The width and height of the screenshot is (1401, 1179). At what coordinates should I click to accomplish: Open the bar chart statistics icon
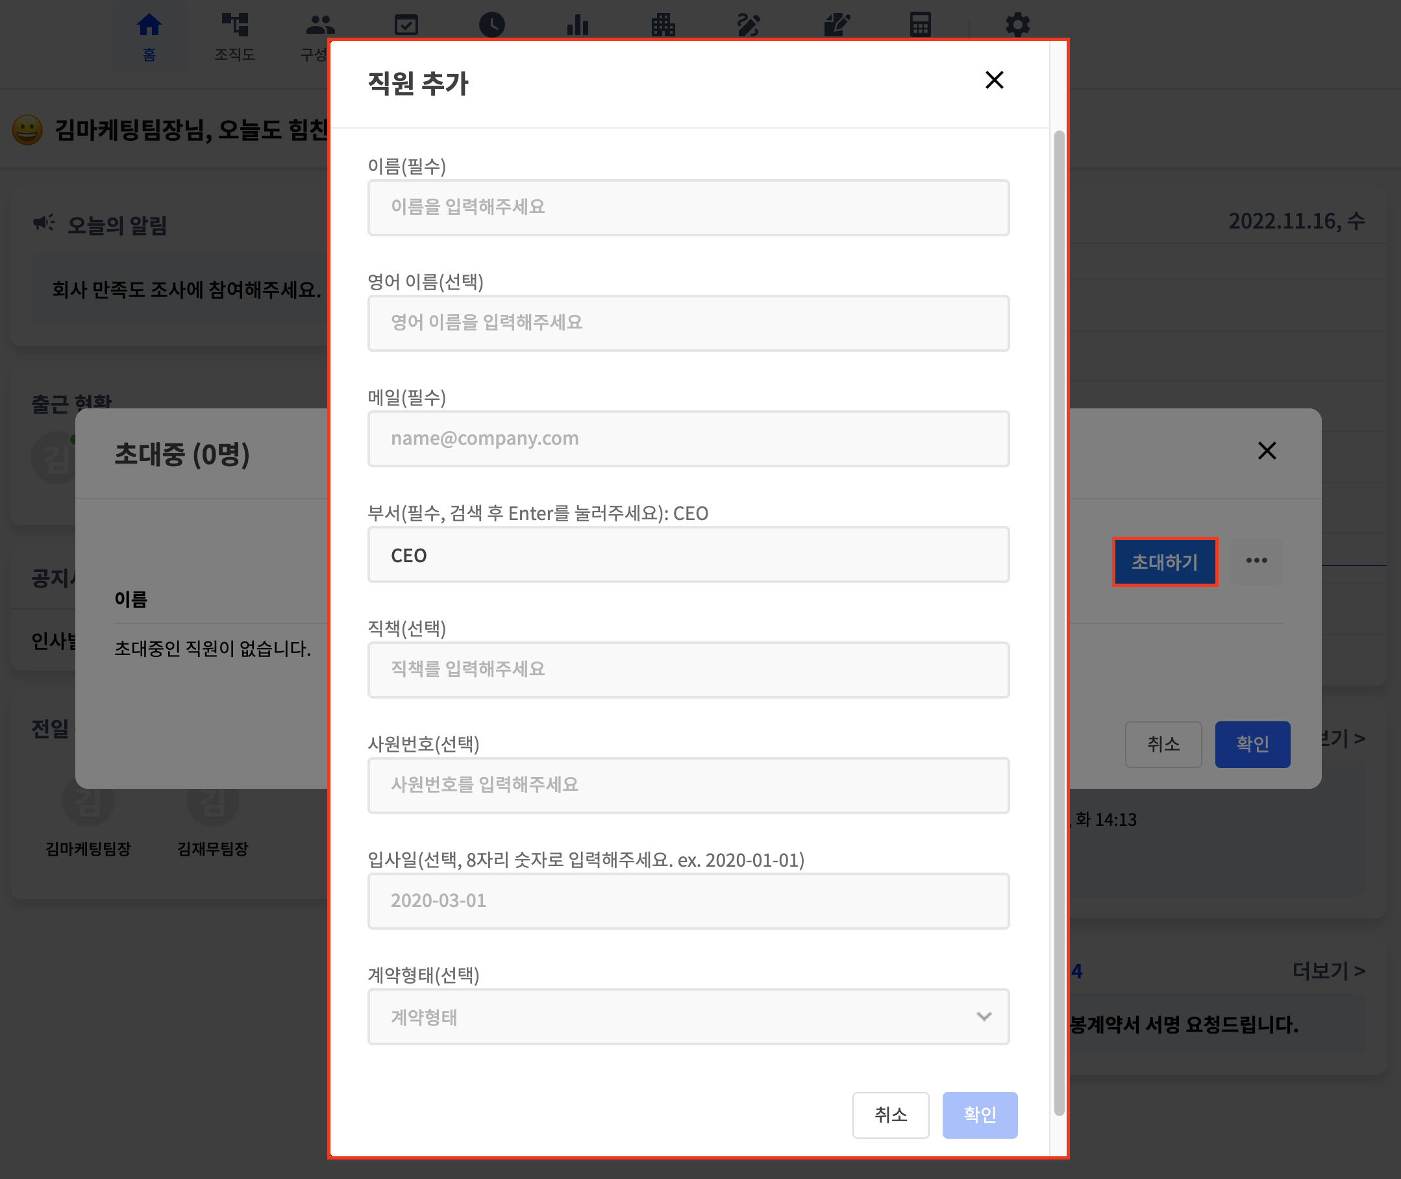point(578,25)
